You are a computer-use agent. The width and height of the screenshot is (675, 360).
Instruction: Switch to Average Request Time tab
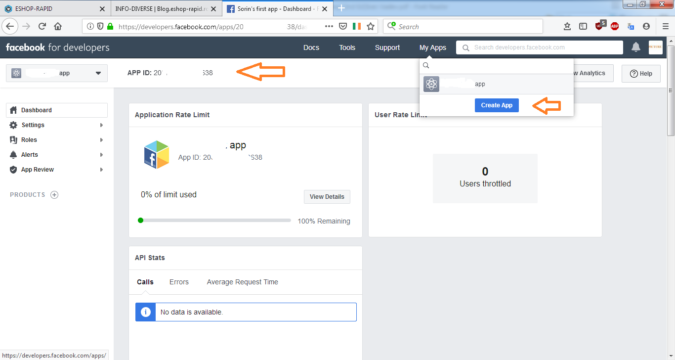point(243,282)
